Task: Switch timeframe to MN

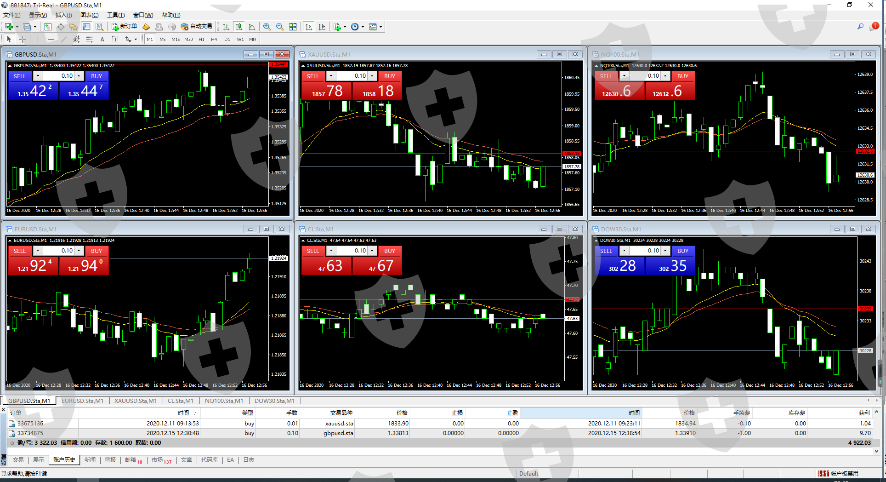Action: point(253,40)
